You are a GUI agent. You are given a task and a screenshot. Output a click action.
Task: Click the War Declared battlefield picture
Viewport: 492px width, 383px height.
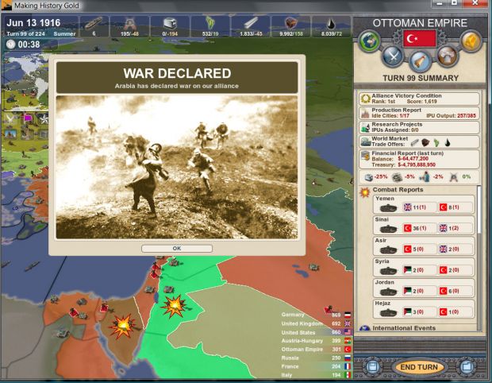[x=177, y=167]
